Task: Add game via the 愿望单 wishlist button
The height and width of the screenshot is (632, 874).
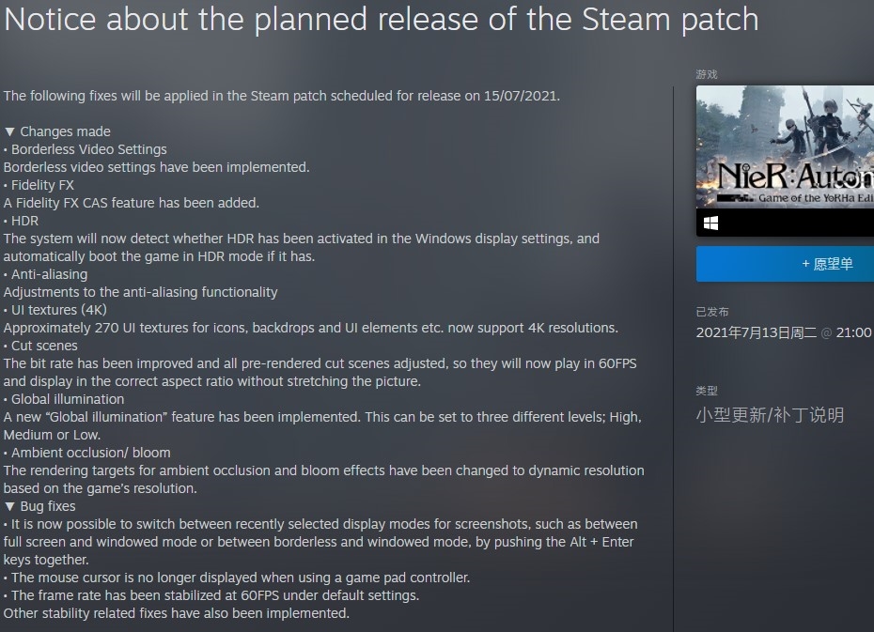Action: coord(785,264)
